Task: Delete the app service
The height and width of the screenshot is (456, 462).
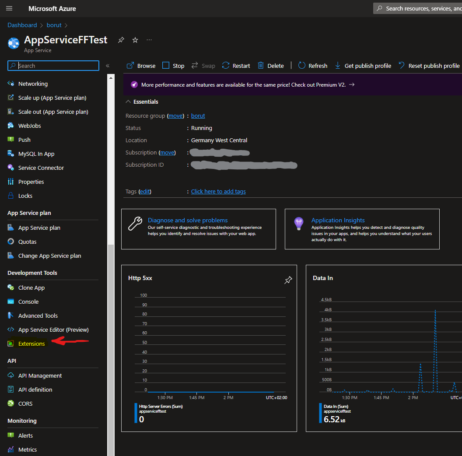Action: [x=270, y=66]
